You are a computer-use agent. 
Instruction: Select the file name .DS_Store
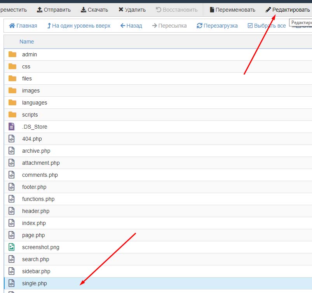pyautogui.click(x=35, y=127)
